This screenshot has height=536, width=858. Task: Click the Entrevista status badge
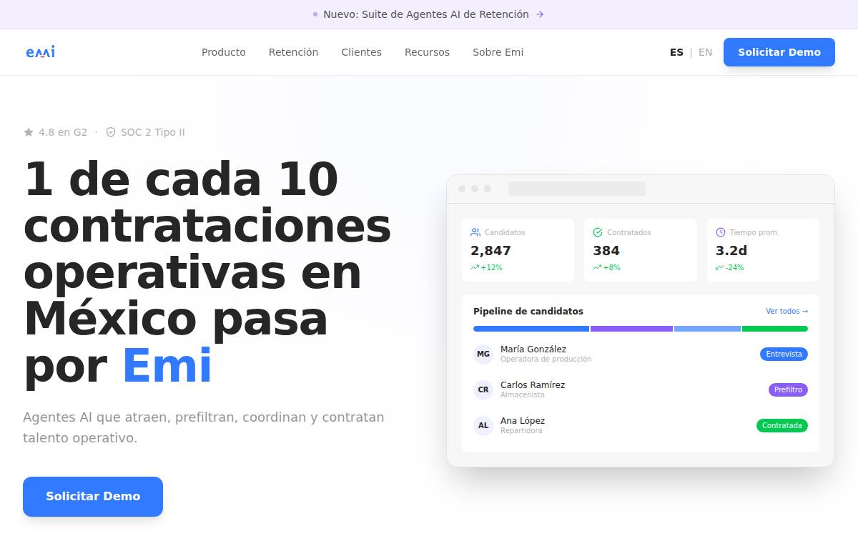click(x=784, y=354)
